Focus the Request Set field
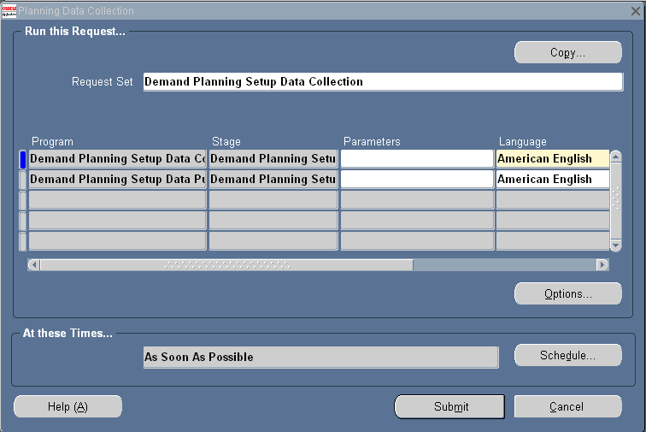This screenshot has height=432, width=646. click(383, 82)
